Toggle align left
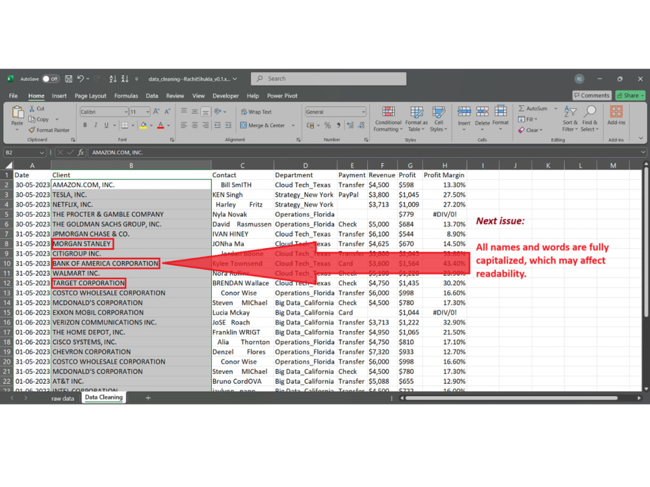This screenshot has height=487, width=650. point(184,125)
